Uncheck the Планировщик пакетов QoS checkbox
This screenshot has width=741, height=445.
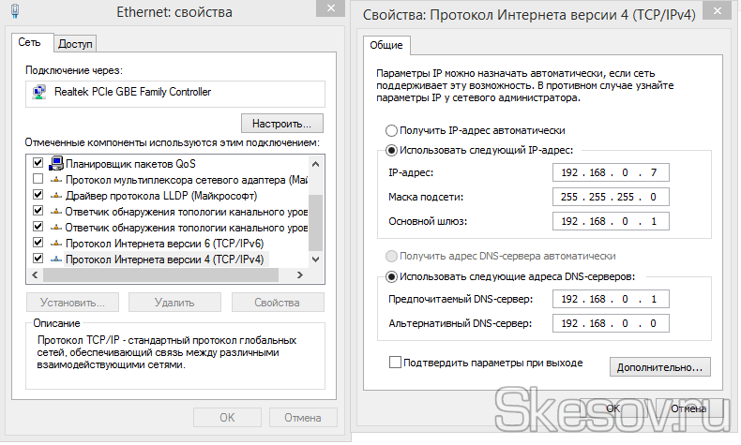[x=38, y=163]
